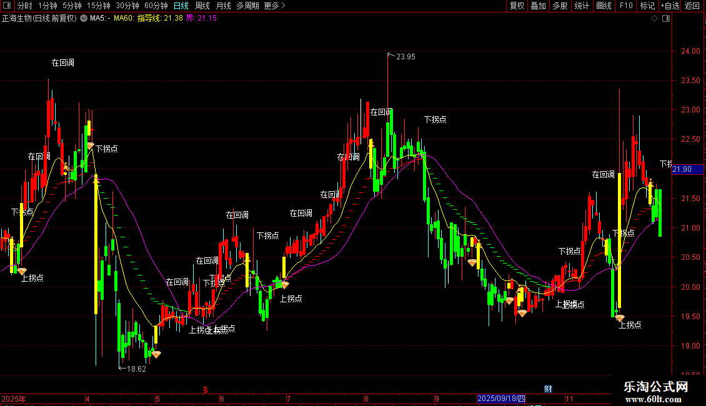
Task: Select the 5分钟 period tab
Action: click(x=72, y=6)
